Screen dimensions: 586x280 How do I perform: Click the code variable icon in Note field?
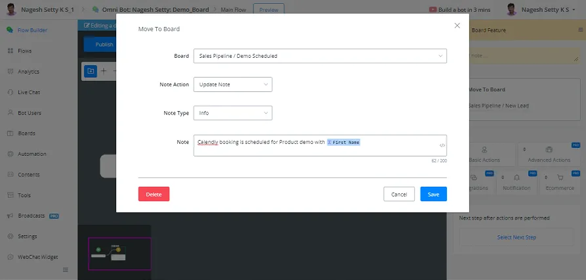click(x=442, y=146)
